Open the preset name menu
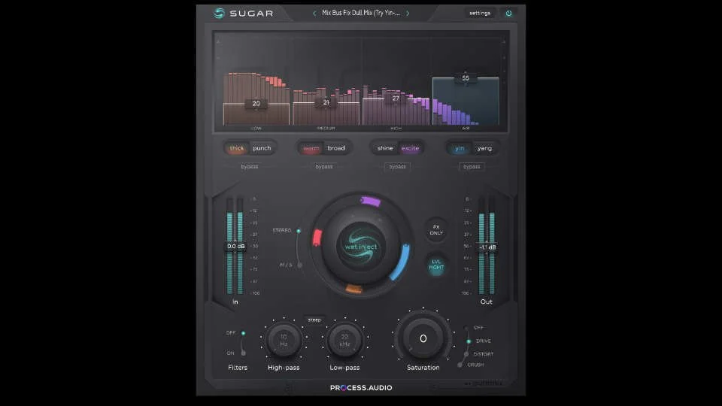This screenshot has height=406, width=722. tap(361, 13)
